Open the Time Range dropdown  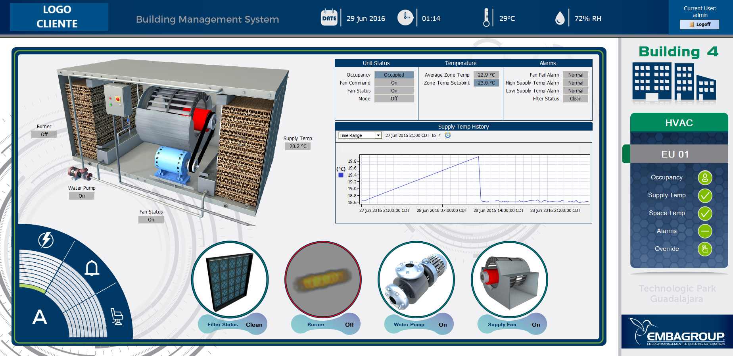(360, 135)
